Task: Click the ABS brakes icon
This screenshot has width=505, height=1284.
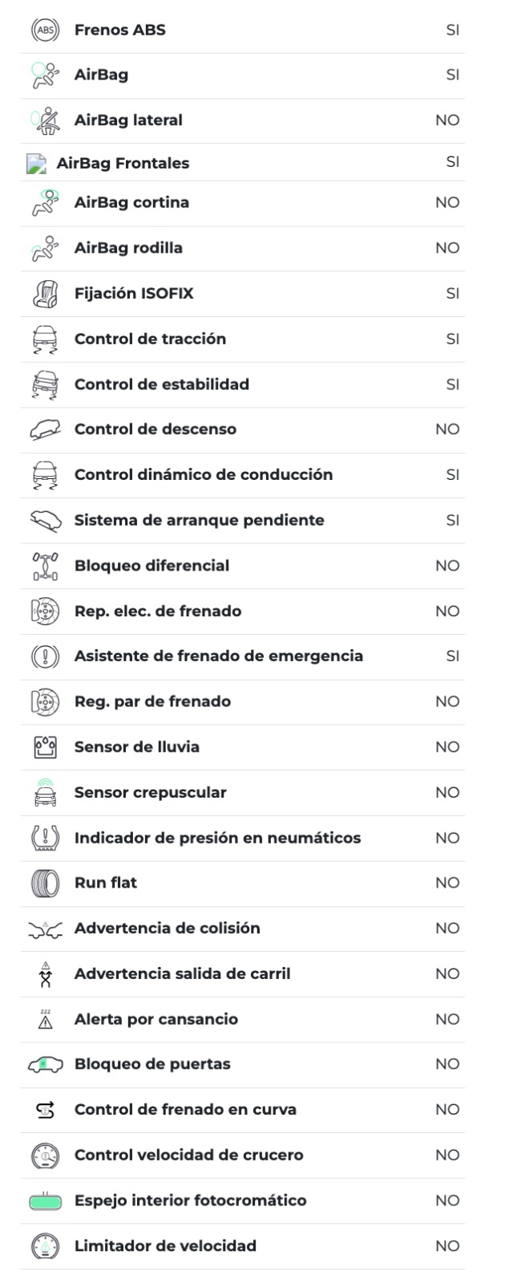Action: [x=45, y=30]
